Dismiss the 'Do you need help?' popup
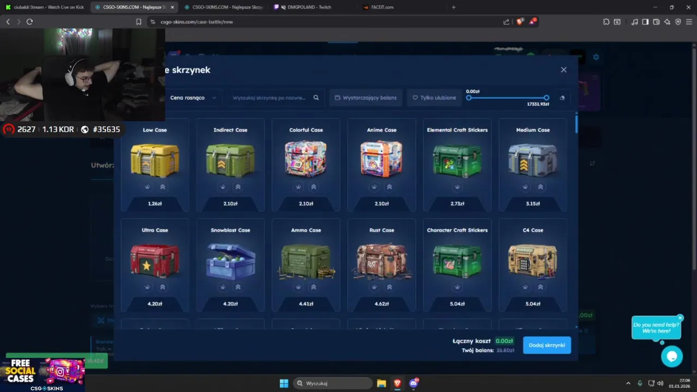This screenshot has width=697, height=392. pyautogui.click(x=680, y=317)
